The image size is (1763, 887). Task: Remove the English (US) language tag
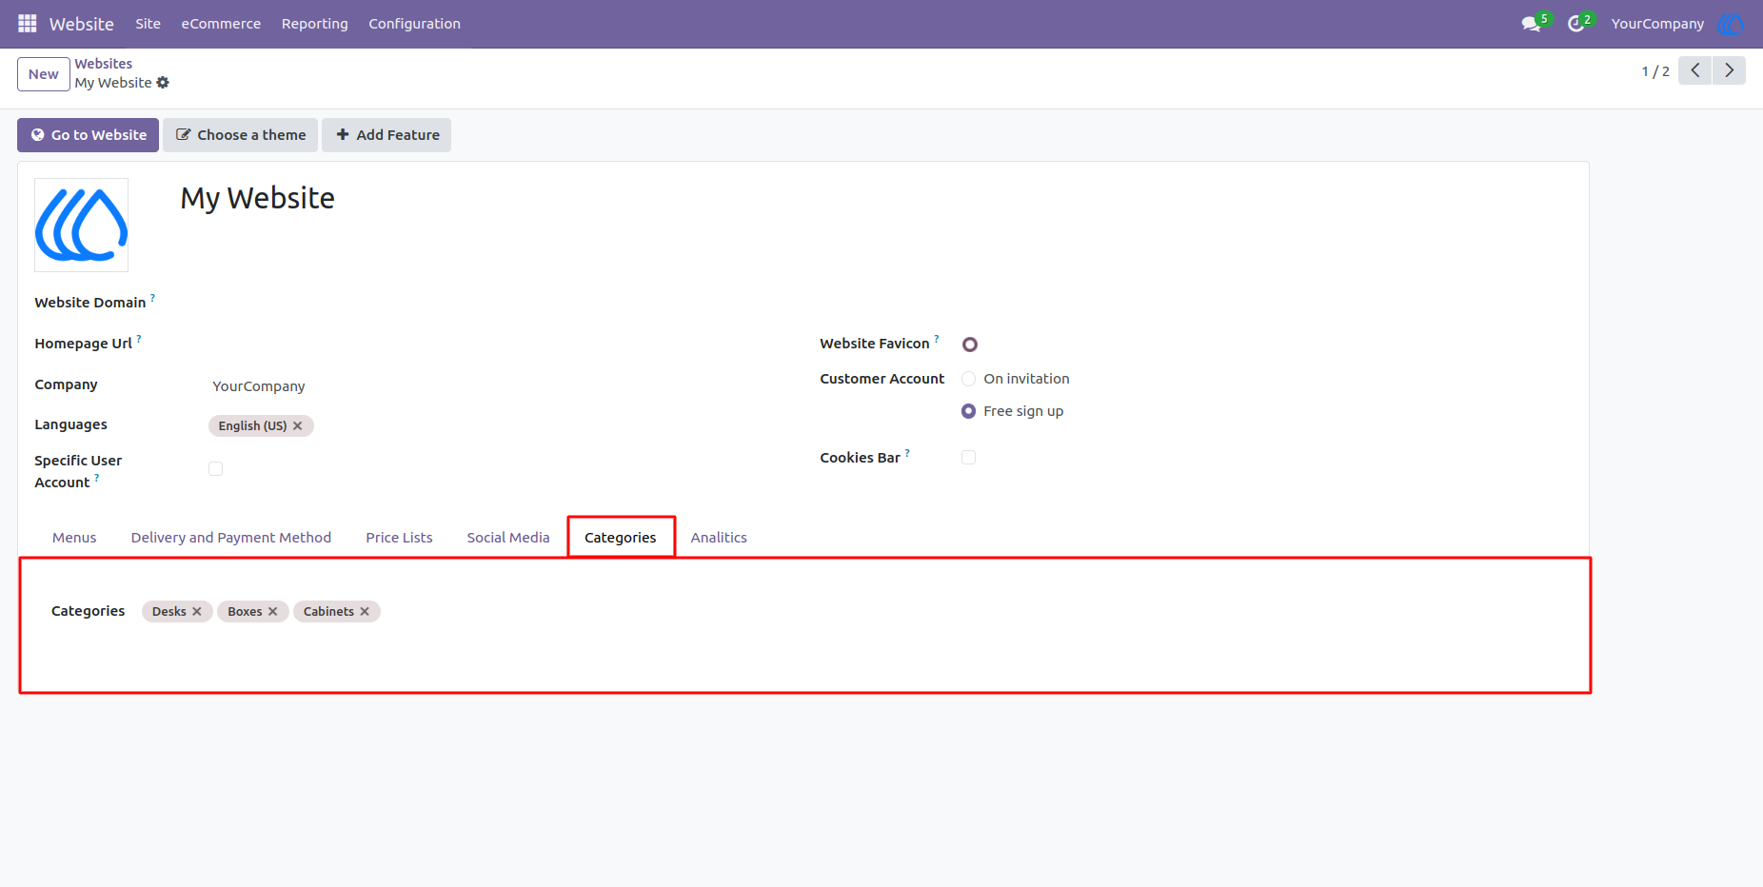(298, 425)
